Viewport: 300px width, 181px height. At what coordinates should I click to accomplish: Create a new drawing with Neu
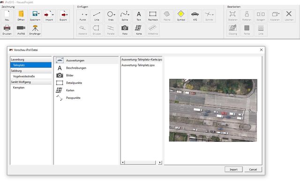tap(7, 15)
